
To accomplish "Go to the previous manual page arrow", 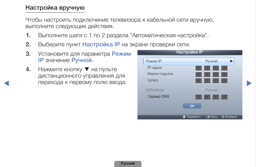I will click(7, 83).
